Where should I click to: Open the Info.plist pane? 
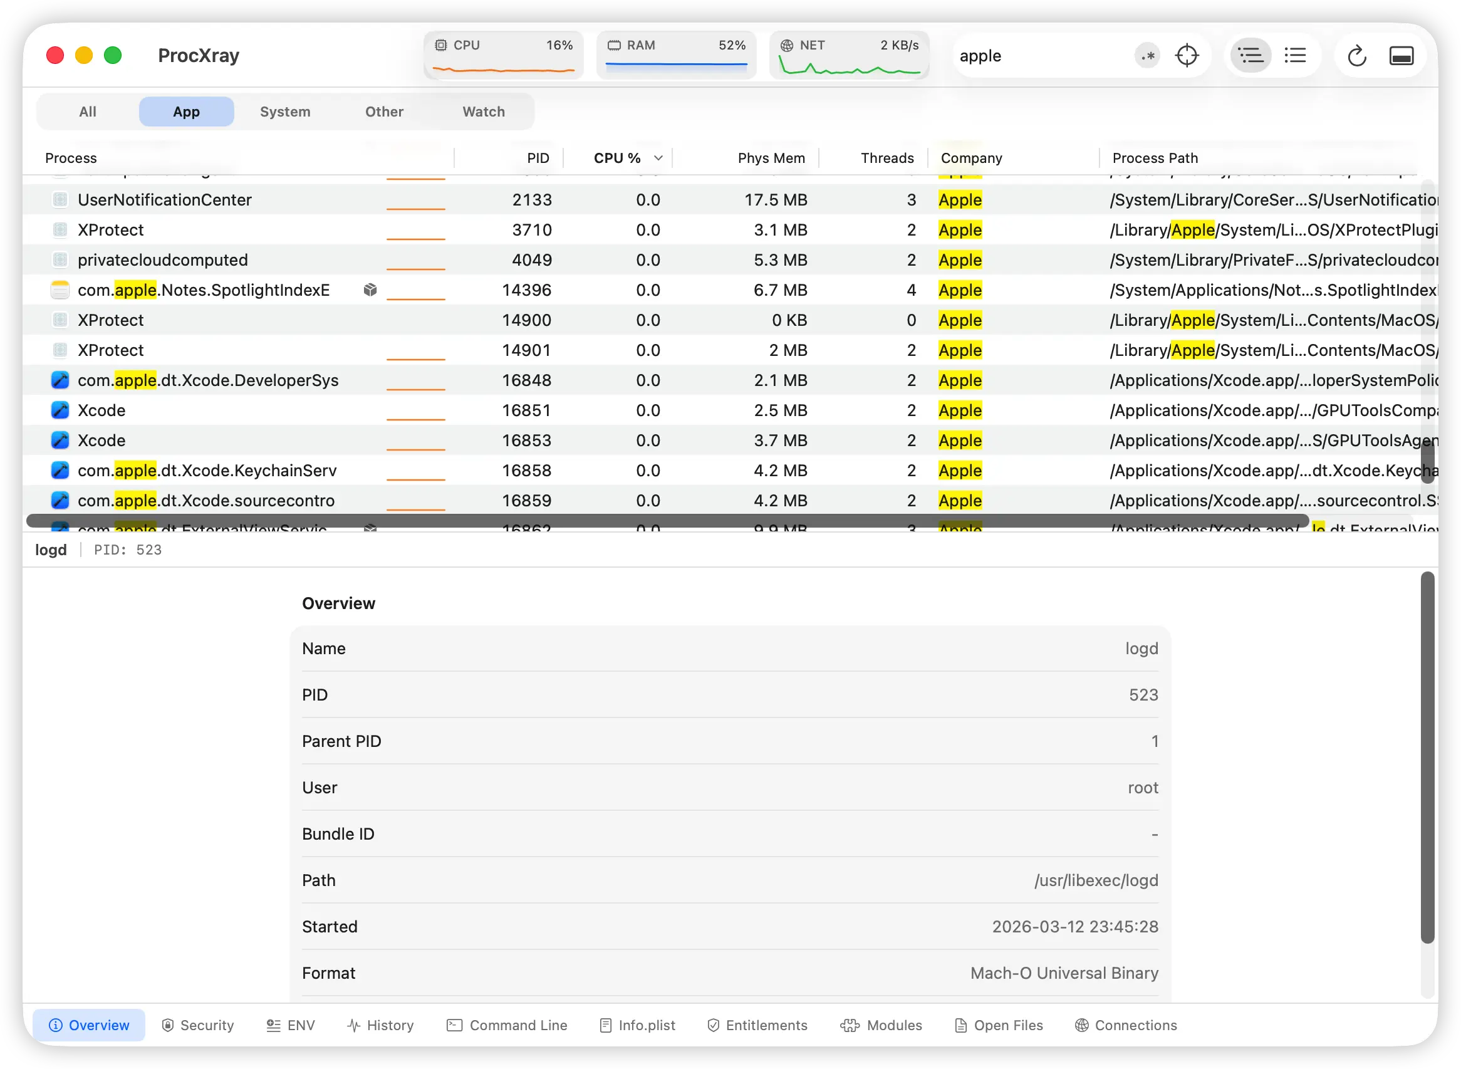(637, 1025)
